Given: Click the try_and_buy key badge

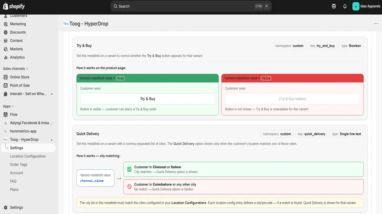Looking at the screenshot, I should pos(322,46).
